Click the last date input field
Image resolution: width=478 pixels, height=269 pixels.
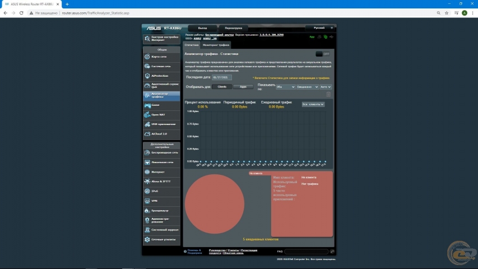click(222, 77)
